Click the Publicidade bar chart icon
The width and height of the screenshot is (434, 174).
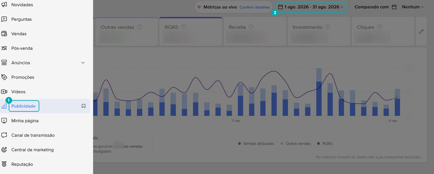4,106
